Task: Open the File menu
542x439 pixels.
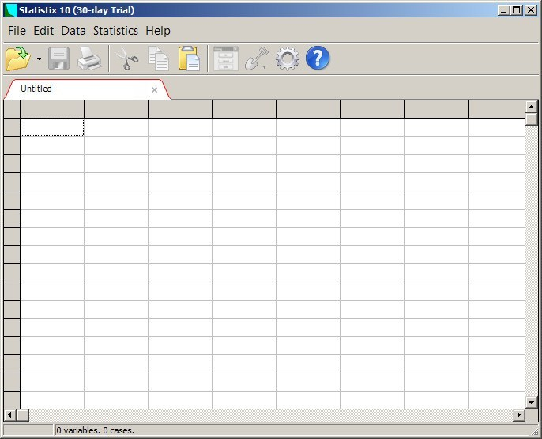Action: 17,31
